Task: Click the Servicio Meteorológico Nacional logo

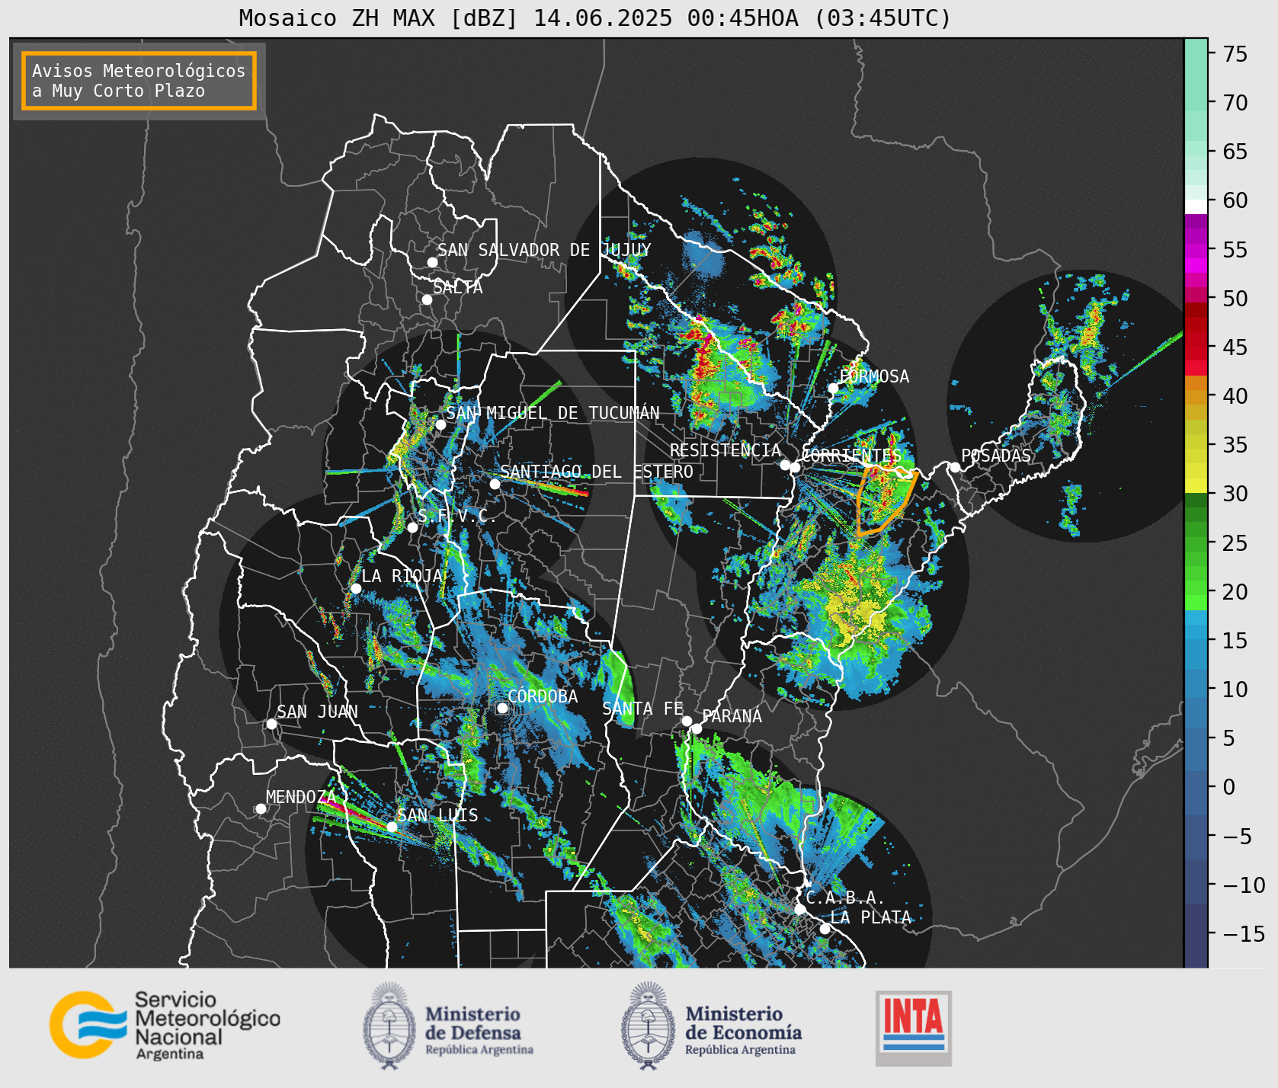Action: (165, 1025)
